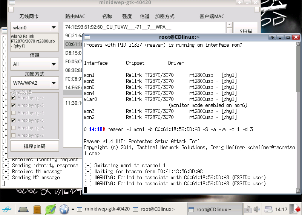
Task: Open the globe web browser icon
Action: point(64,209)
